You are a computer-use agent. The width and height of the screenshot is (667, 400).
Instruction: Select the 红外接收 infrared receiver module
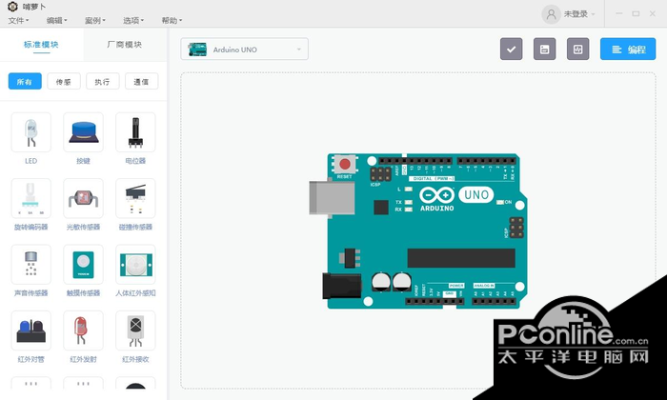135,330
